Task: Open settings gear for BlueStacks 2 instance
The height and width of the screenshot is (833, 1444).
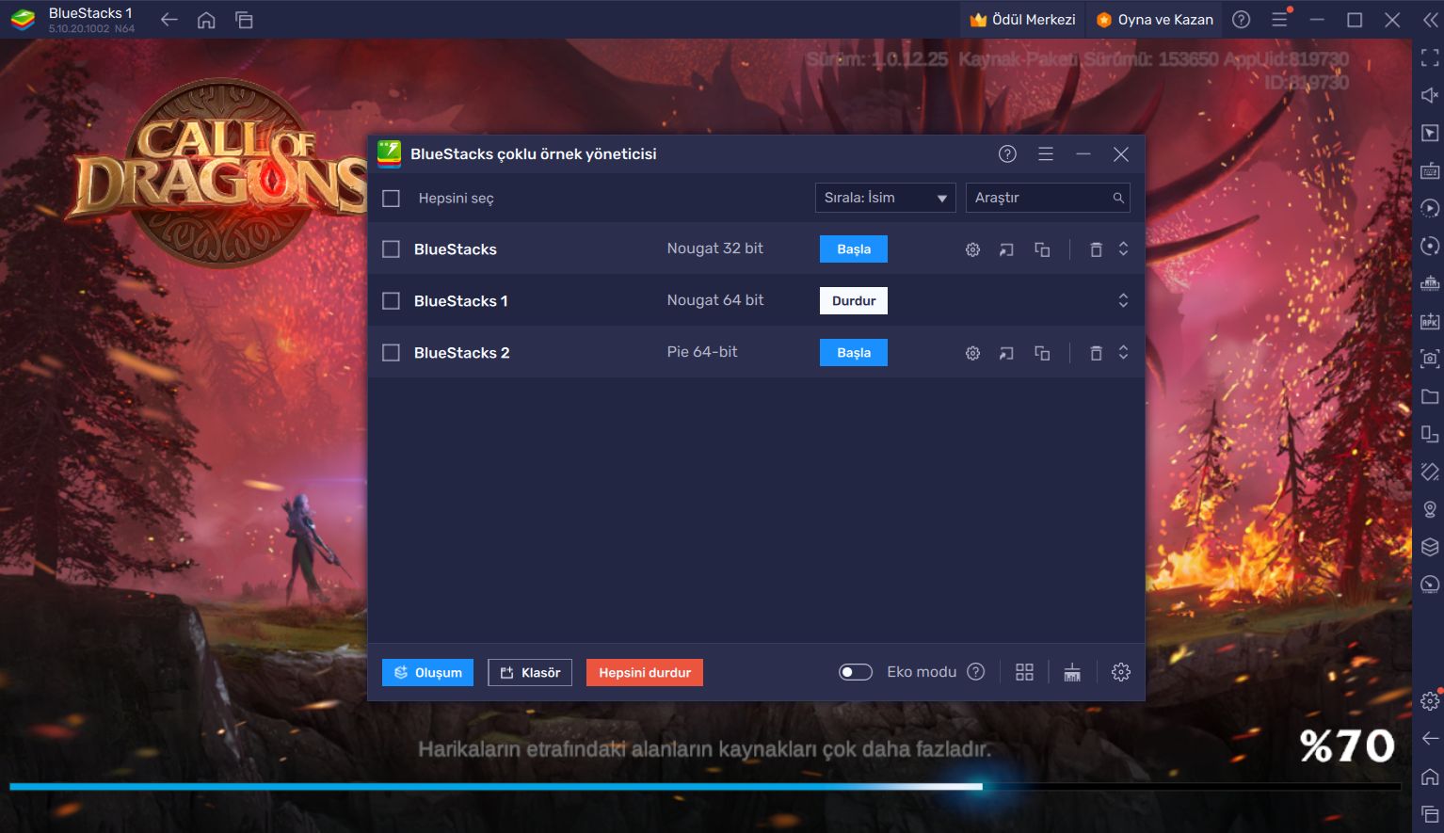Action: pos(972,353)
